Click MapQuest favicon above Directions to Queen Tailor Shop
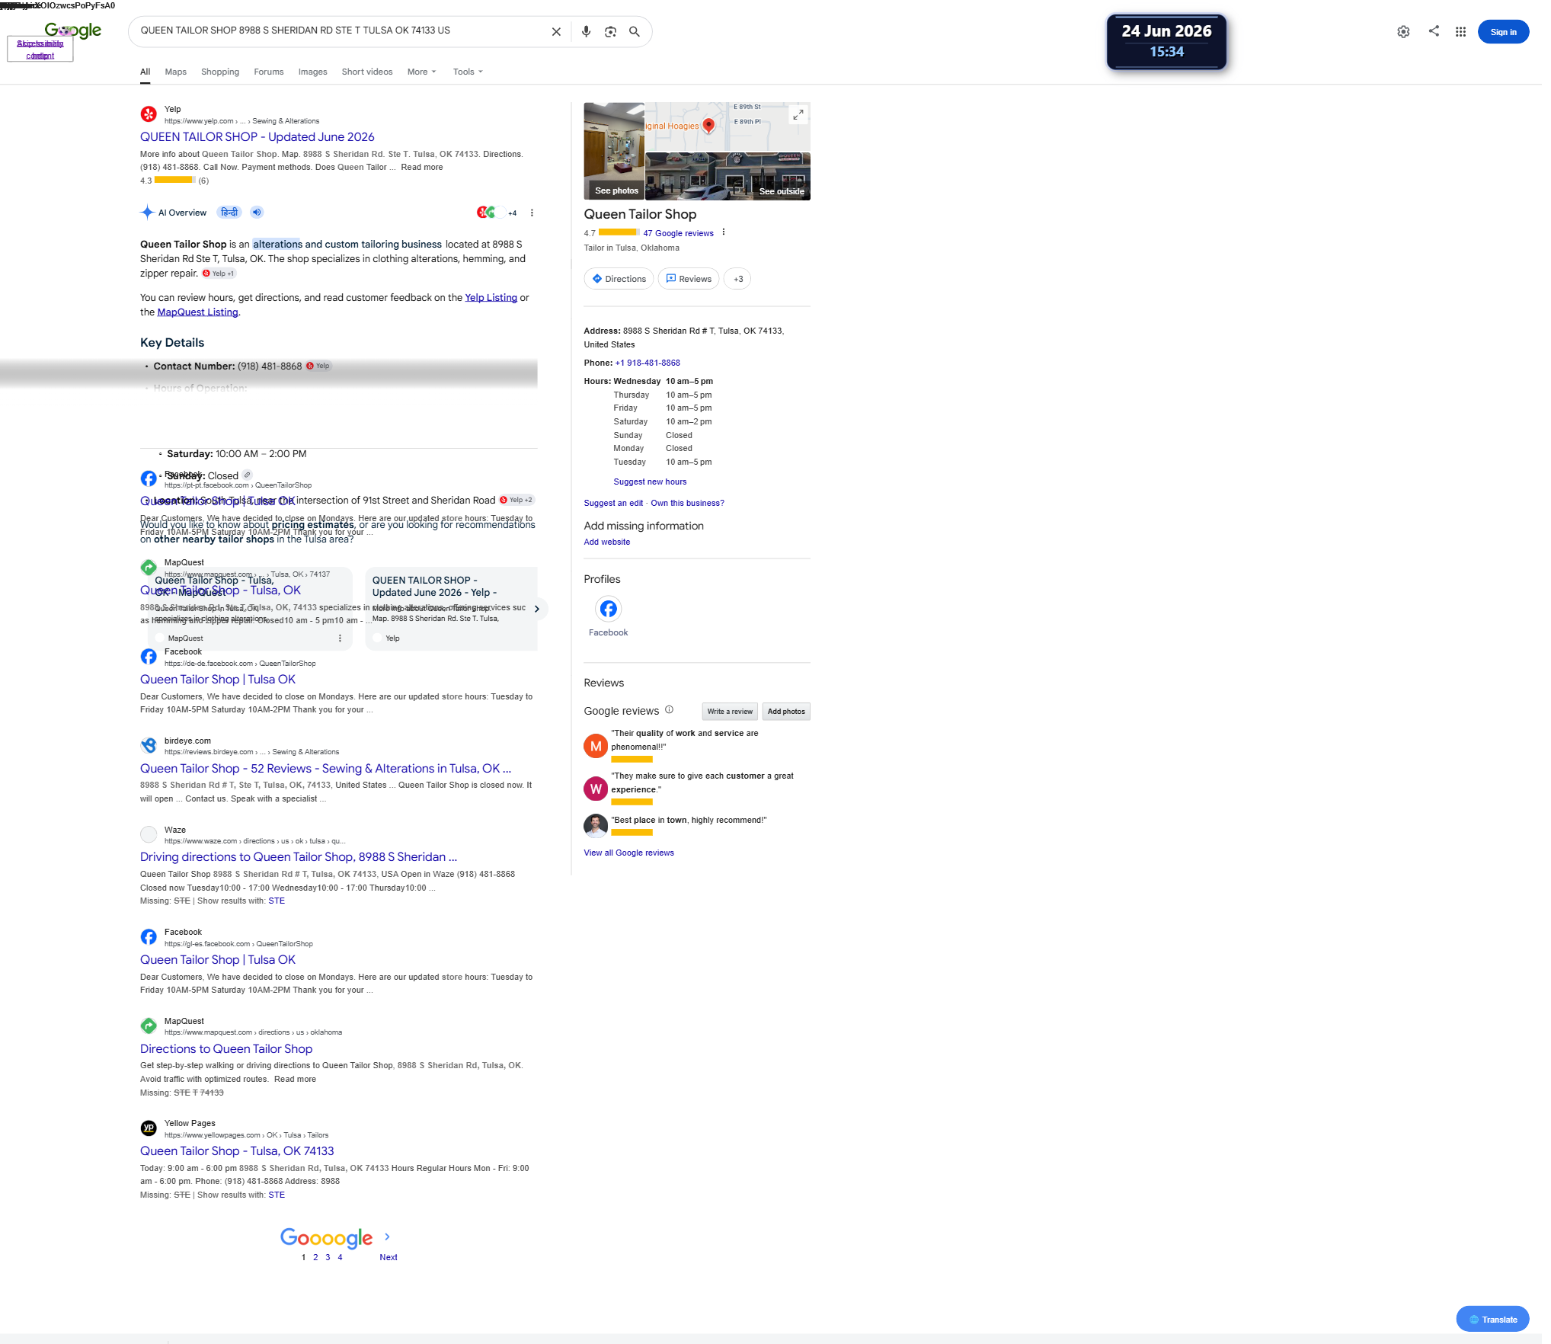This screenshot has width=1551, height=1344. tap(149, 1026)
